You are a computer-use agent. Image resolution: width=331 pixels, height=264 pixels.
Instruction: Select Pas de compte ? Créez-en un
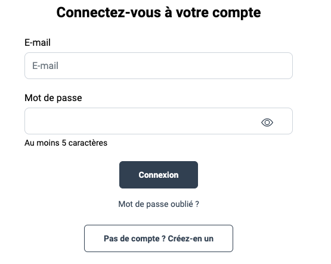[159, 238]
